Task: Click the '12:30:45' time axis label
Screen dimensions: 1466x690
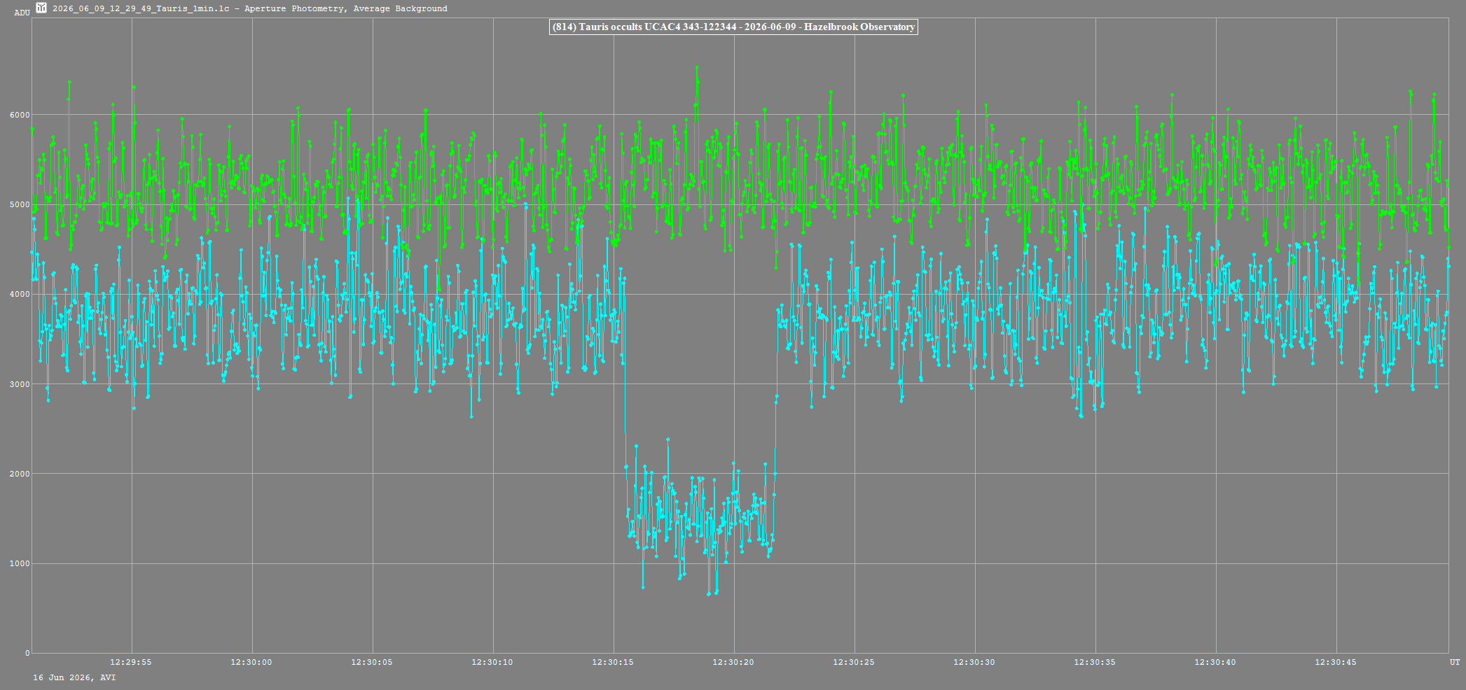Action: [1336, 662]
